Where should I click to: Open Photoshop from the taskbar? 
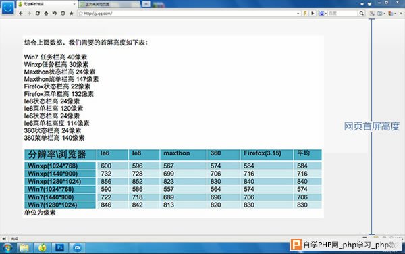pyautogui.click(x=59, y=248)
